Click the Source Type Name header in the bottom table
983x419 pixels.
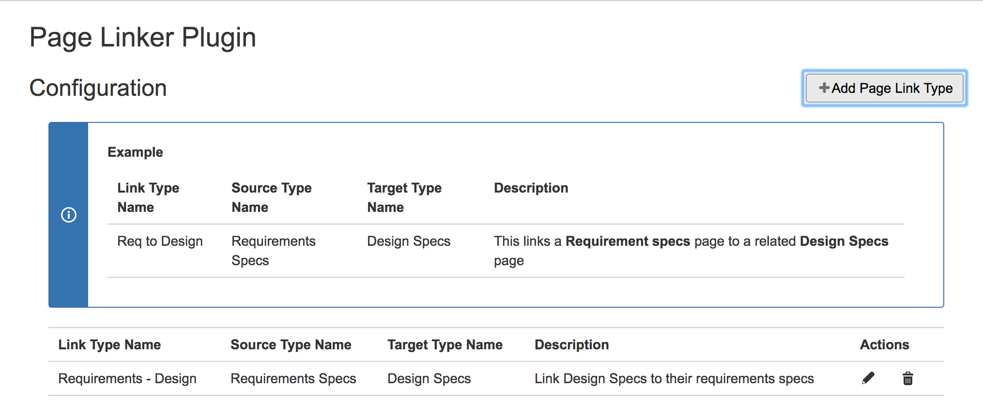pos(291,344)
